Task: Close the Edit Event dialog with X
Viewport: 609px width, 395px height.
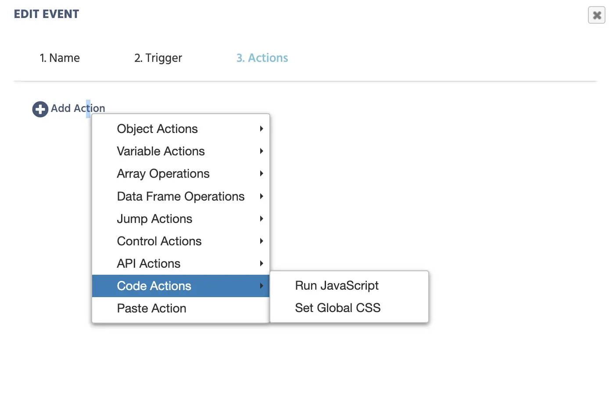Action: pos(596,15)
